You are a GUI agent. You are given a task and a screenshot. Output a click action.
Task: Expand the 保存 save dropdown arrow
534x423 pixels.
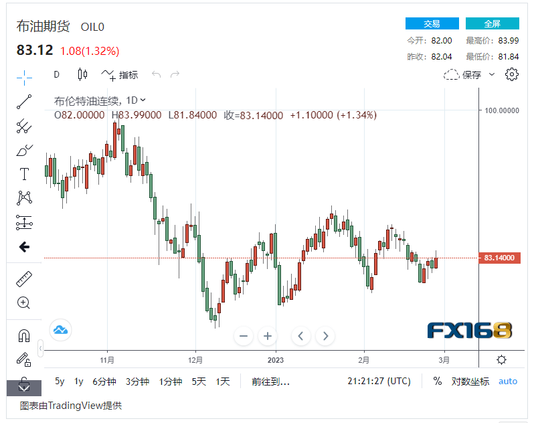pos(493,74)
